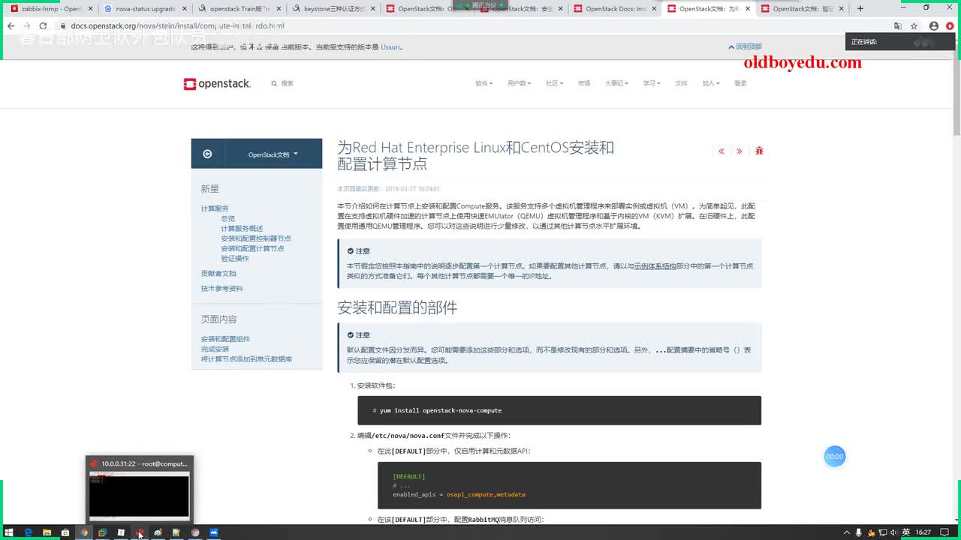Click the volume tray icon

(x=893, y=532)
